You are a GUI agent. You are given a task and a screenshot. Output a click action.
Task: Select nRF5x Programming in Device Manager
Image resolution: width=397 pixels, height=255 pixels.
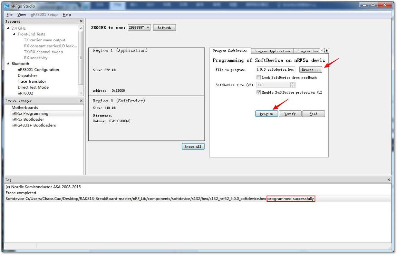(30, 113)
